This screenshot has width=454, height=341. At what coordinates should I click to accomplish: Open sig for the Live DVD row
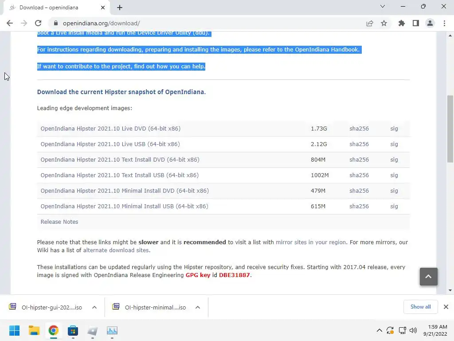(394, 129)
